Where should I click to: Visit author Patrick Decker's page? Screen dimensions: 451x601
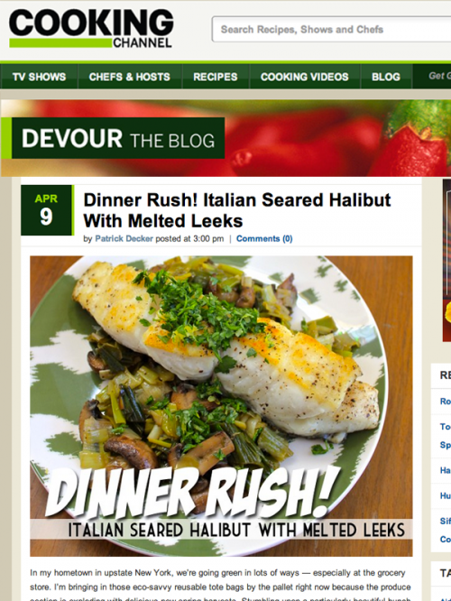click(124, 239)
